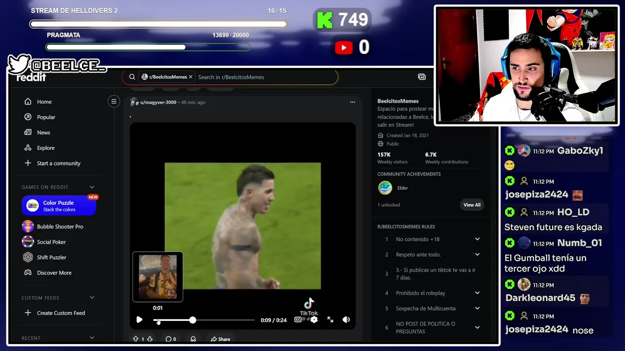The height and width of the screenshot is (351, 625).
Task: Click the 0:09 / 0:24 time display
Action: [x=273, y=320]
